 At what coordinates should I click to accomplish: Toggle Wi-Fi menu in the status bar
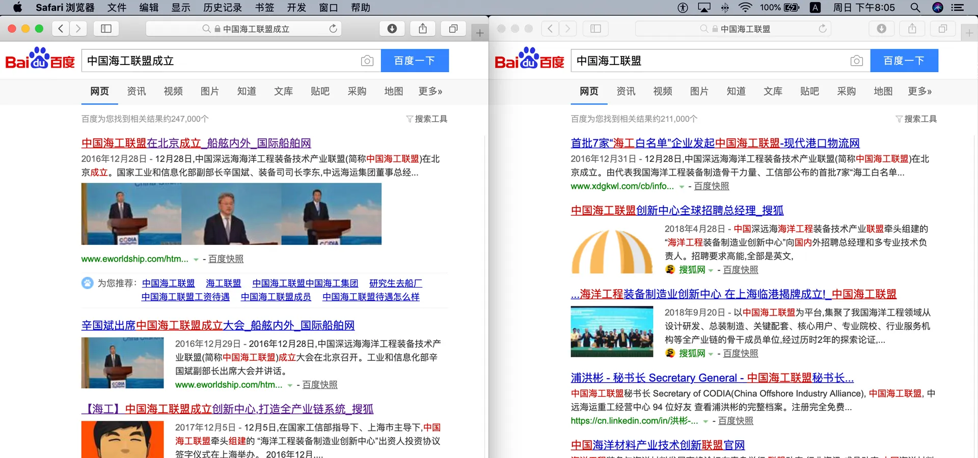click(745, 8)
